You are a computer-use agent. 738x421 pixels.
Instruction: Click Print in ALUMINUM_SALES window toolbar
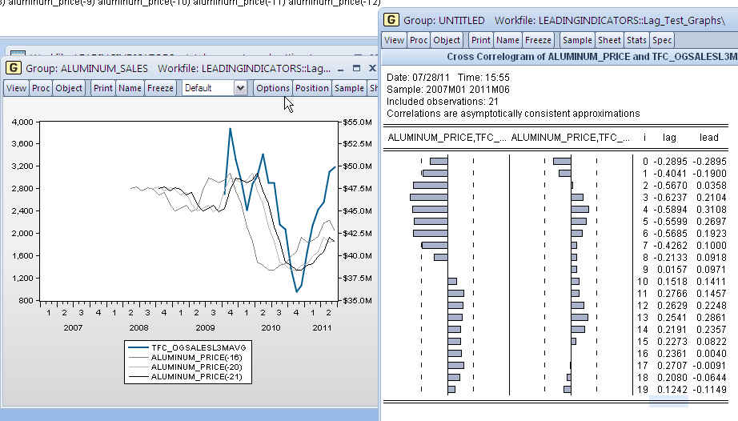[102, 88]
